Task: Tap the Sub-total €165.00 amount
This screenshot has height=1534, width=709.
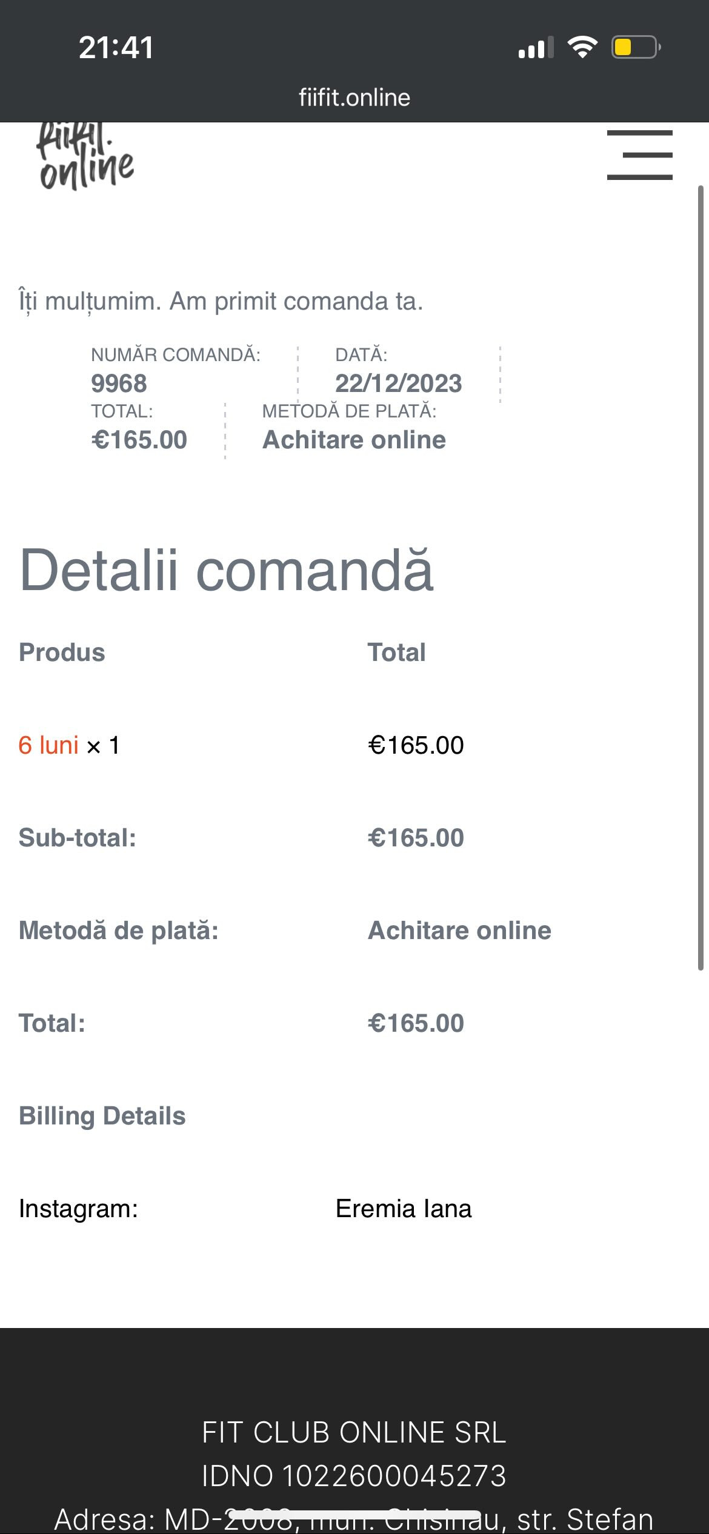Action: click(416, 838)
